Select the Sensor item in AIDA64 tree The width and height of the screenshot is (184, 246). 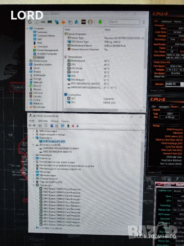[x=39, y=57]
